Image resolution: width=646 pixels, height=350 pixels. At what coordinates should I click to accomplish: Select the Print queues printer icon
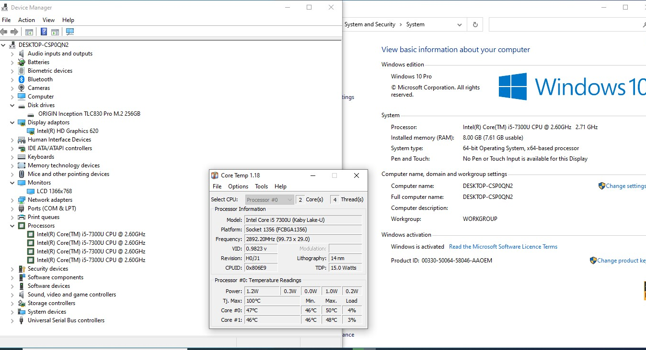pyautogui.click(x=22, y=217)
